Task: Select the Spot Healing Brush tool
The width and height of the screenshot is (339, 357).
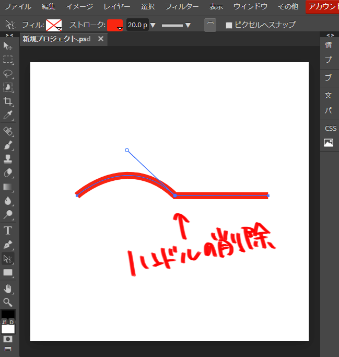Action: (8, 131)
